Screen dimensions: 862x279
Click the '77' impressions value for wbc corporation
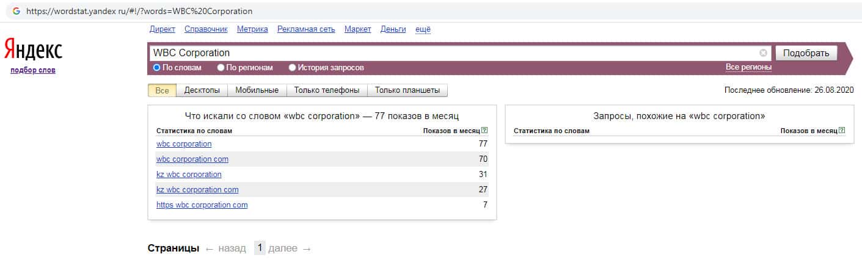483,144
